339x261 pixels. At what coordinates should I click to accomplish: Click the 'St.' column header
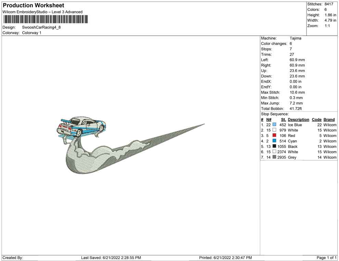pyautogui.click(x=284, y=119)
